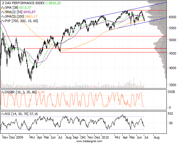
Task: Click the wave icon next to RSI indicator
Action: pyautogui.click(x=3, y=114)
